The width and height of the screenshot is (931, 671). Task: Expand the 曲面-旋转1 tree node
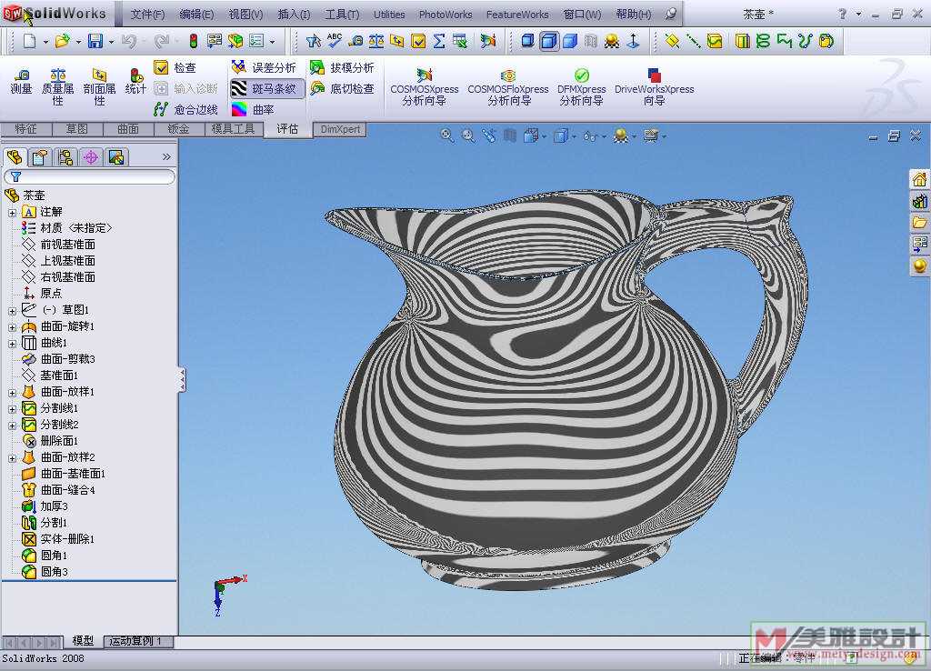tap(12, 326)
